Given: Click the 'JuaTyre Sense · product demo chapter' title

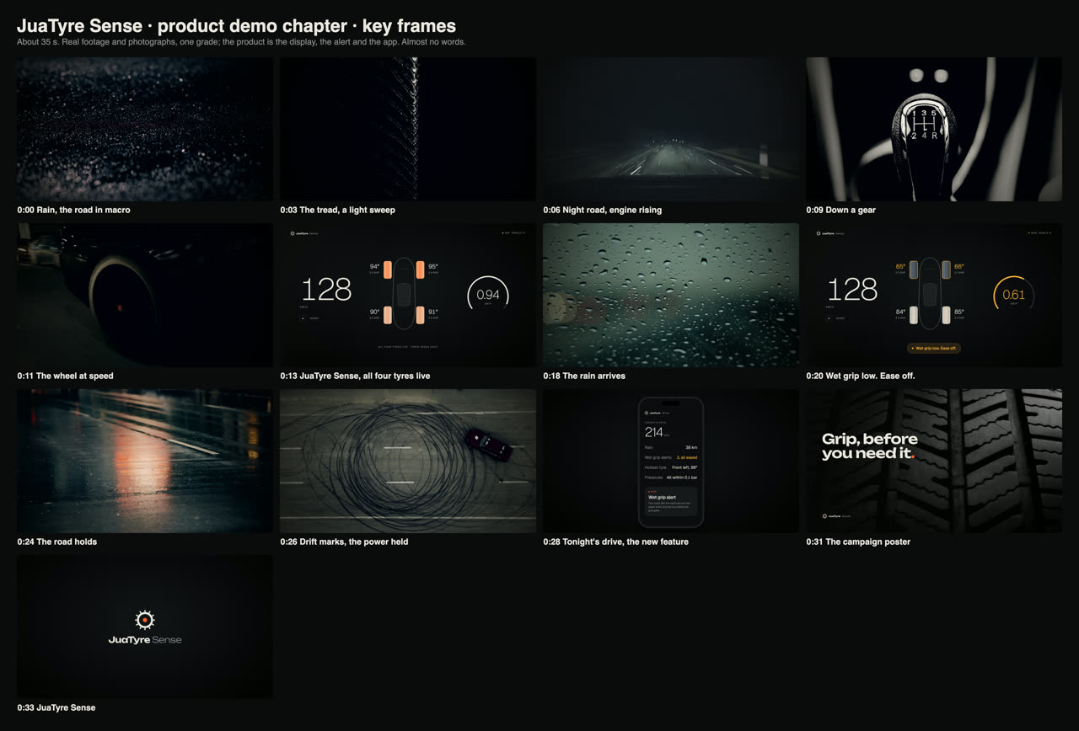Looking at the screenshot, I should tap(236, 25).
